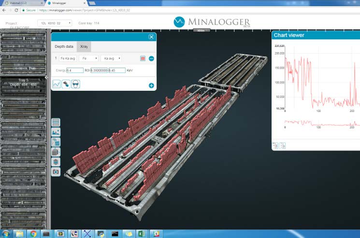The width and height of the screenshot is (360, 238).
Task: Select the bottom-most tray thumbnail in sidebar
Action: click(x=23, y=220)
